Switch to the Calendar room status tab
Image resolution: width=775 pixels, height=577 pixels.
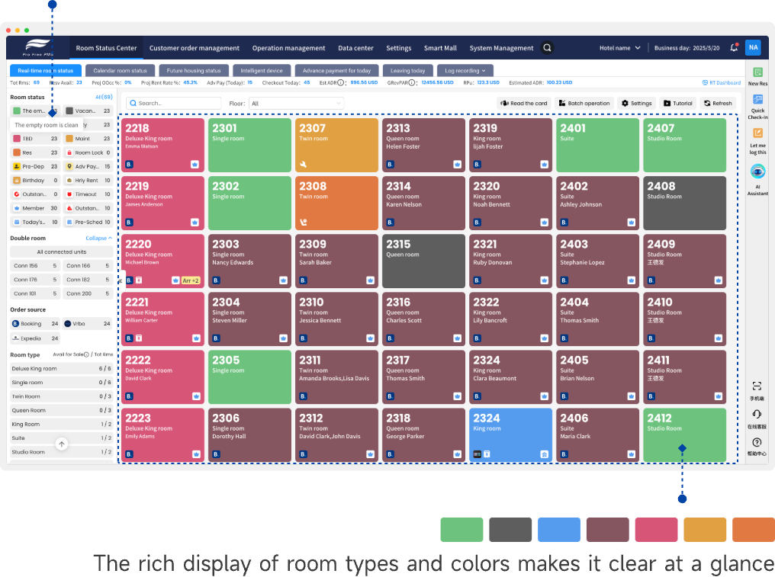[x=120, y=70]
